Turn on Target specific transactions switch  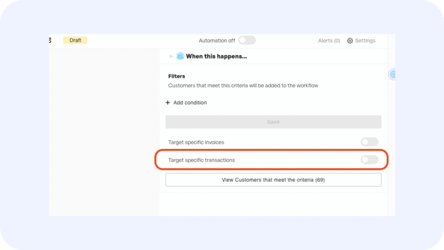(x=369, y=160)
